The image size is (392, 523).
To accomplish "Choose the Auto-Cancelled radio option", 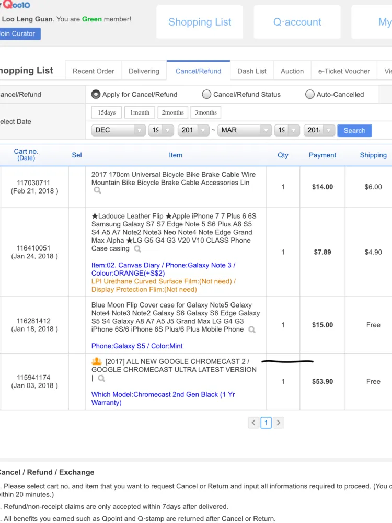I will click(x=310, y=95).
